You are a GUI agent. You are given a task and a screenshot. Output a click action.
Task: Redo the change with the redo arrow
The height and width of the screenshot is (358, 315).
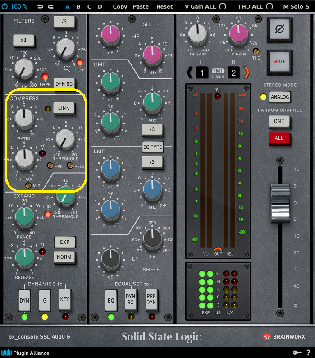(51, 7)
